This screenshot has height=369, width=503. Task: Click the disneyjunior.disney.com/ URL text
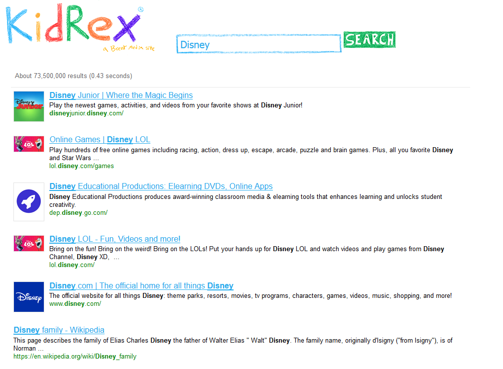click(x=86, y=113)
